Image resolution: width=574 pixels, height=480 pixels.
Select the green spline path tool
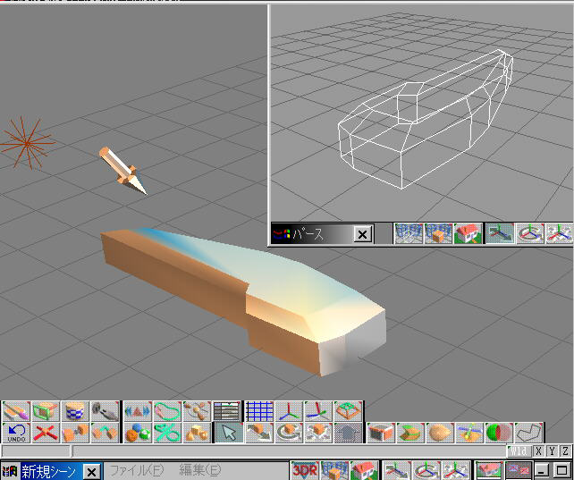click(167, 411)
